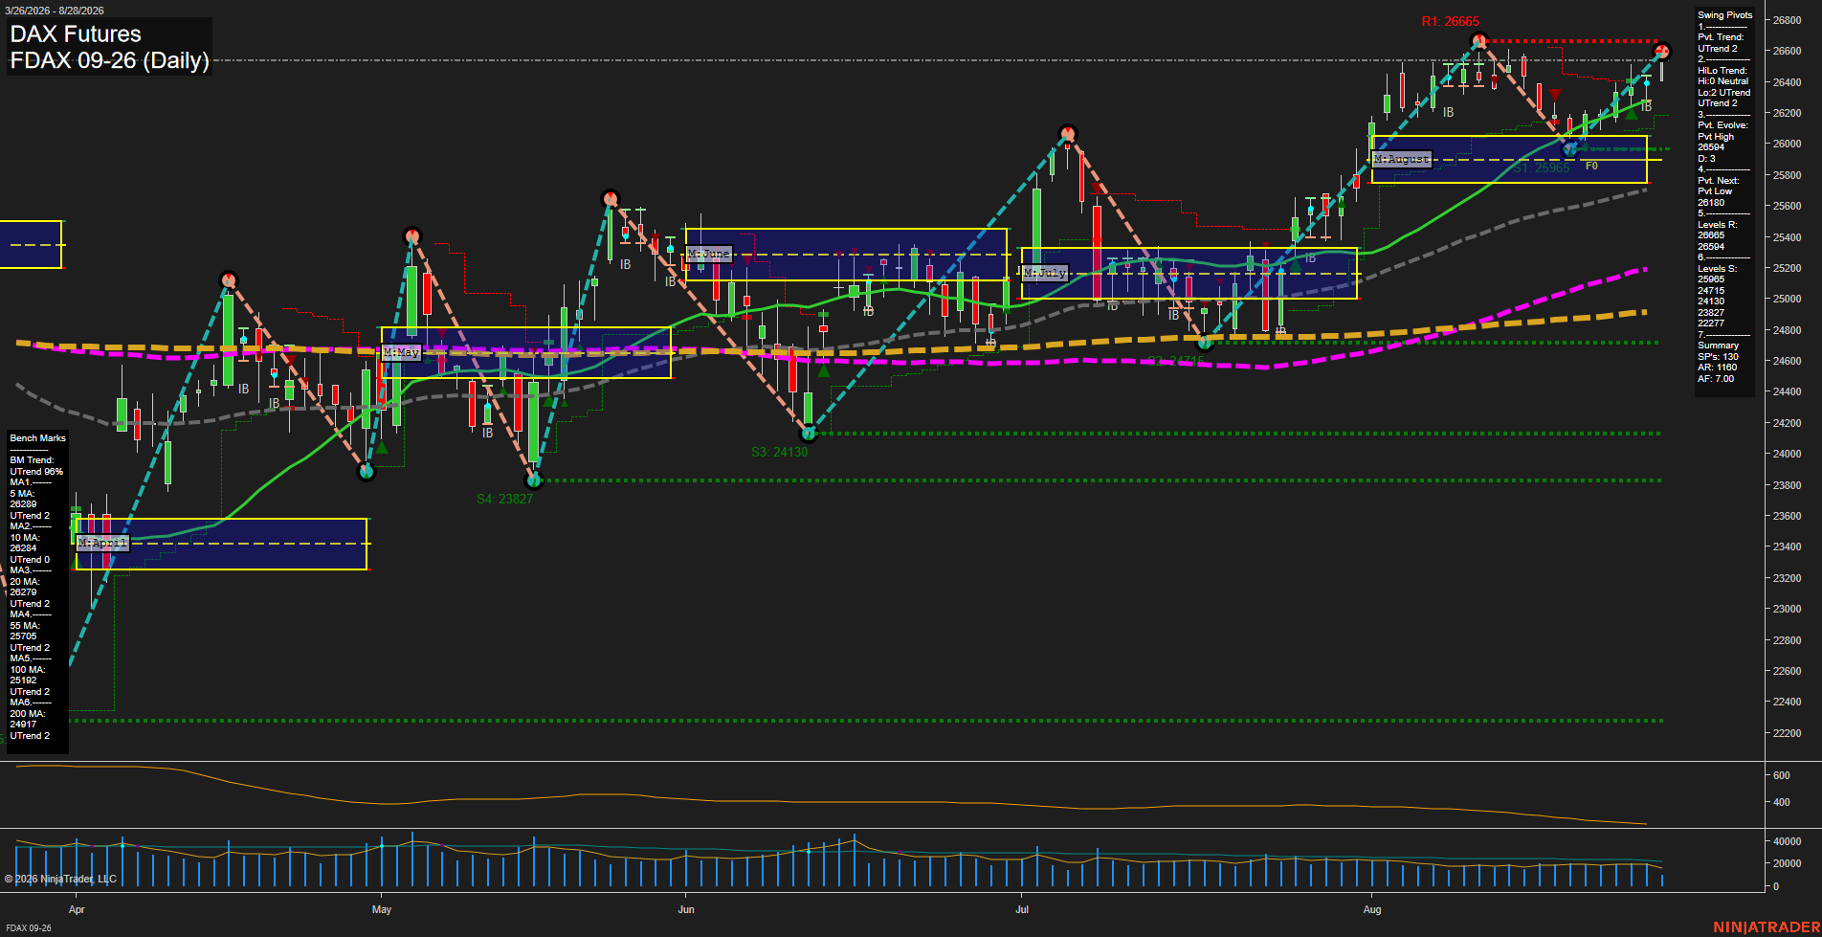Click the SP's: 130 summary line

click(x=1718, y=357)
